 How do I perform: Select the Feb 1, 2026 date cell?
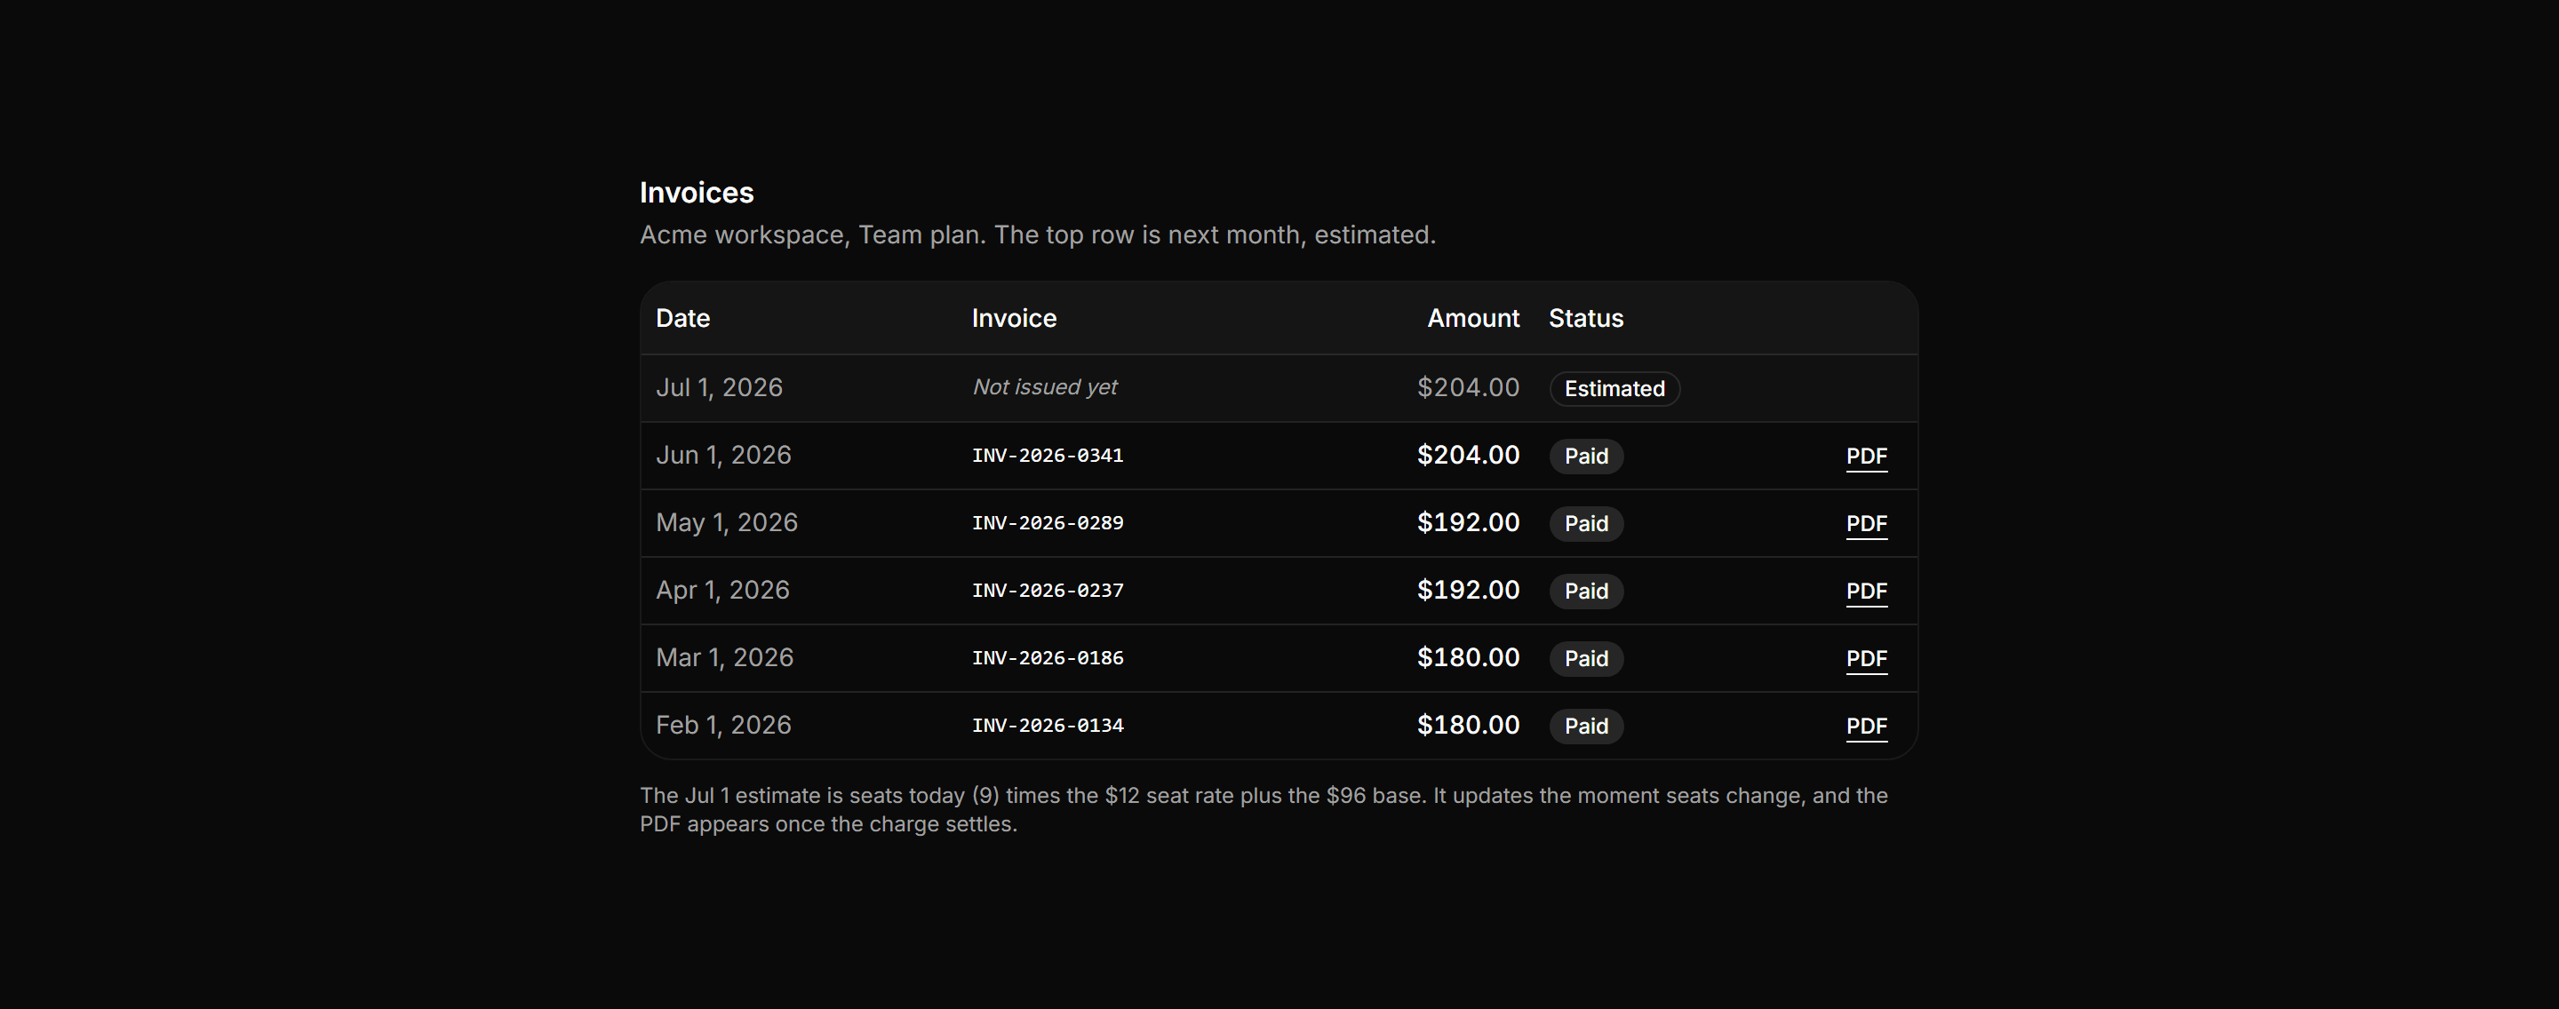click(x=723, y=725)
